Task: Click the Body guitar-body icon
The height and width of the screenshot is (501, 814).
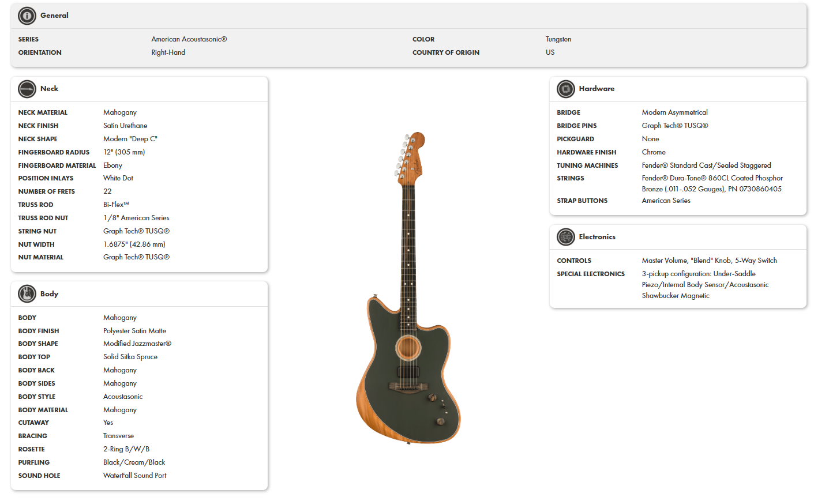Action: 27,293
